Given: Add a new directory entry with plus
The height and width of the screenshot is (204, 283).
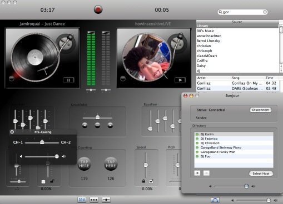Looking at the screenshot, I should pyautogui.click(x=197, y=173).
